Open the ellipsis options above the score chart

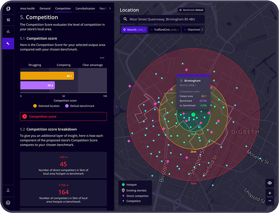tap(102, 58)
